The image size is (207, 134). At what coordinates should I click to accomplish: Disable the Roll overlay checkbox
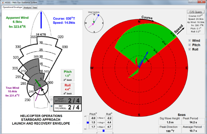[190, 49]
